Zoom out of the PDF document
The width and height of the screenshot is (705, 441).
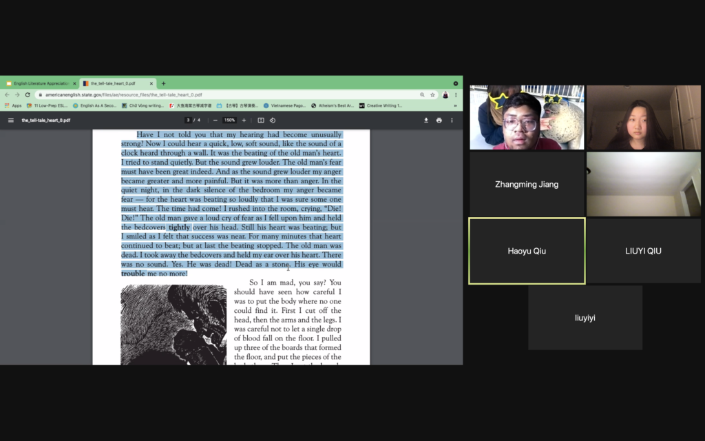coord(215,120)
